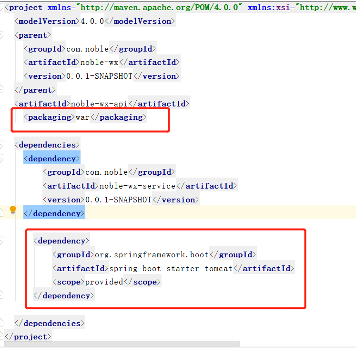This screenshot has width=356, height=348.
Task: Click the xmlns URL http://maven.apache.org/POM/4.0.0
Action: [159, 8]
